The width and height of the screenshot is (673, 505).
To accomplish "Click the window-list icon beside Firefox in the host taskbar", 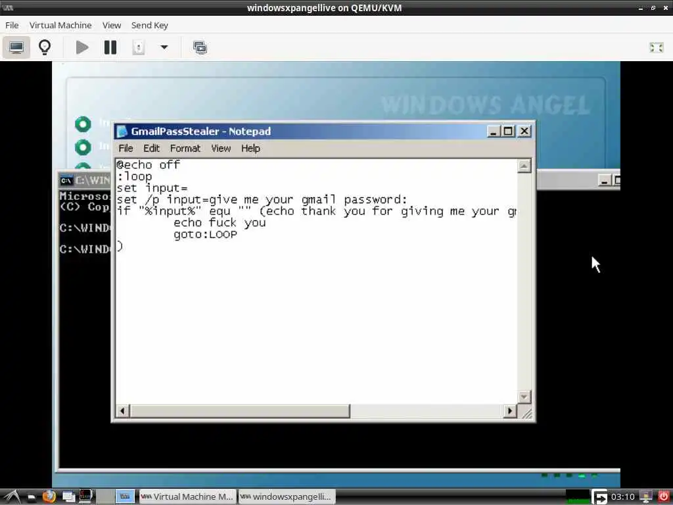I will [68, 497].
